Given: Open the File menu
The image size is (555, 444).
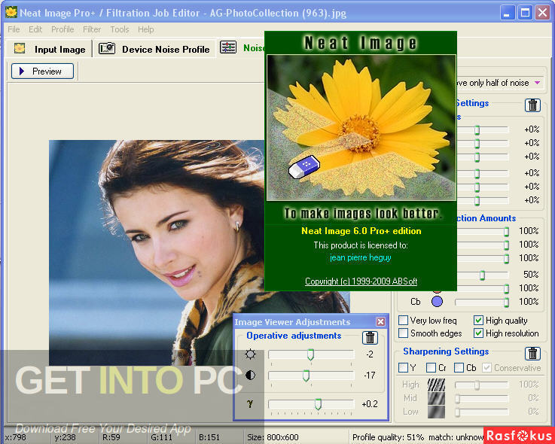Looking at the screenshot, I should point(14,29).
